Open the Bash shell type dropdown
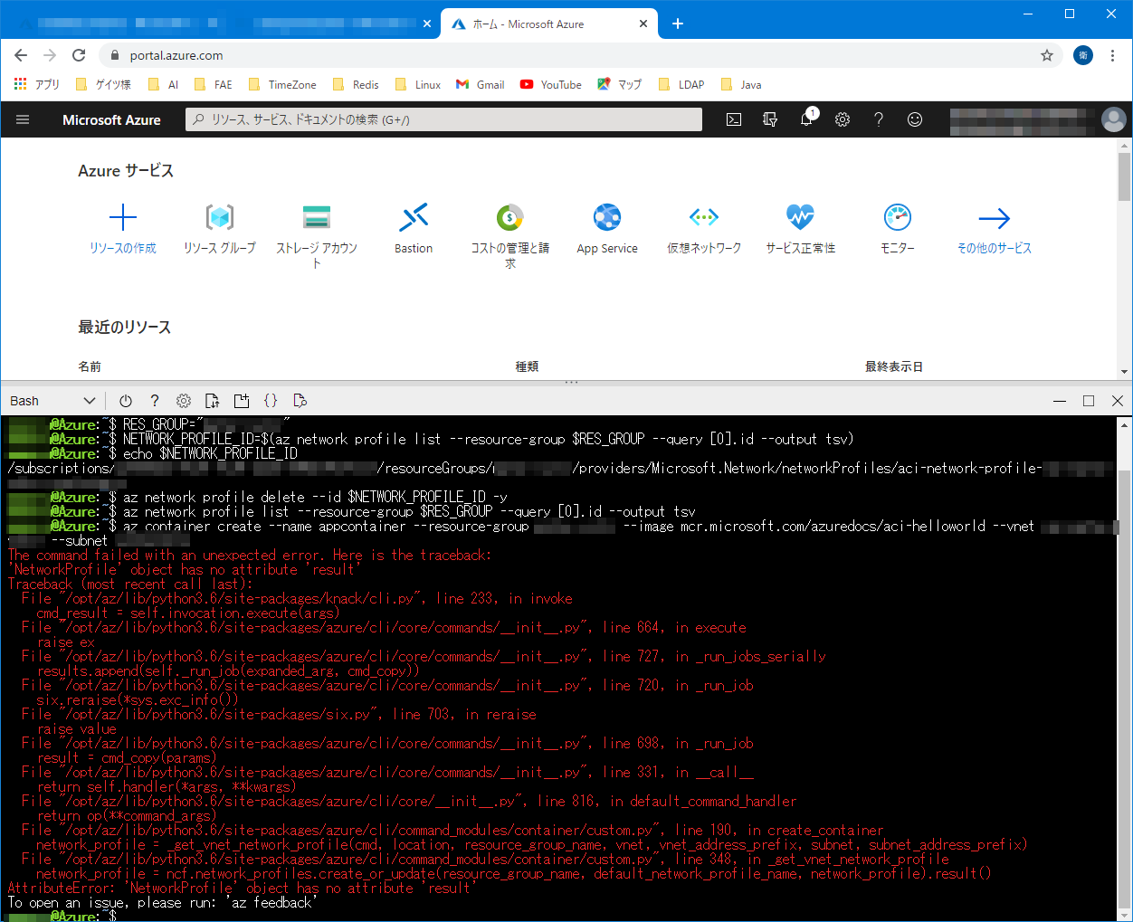The image size is (1133, 922). 52,400
